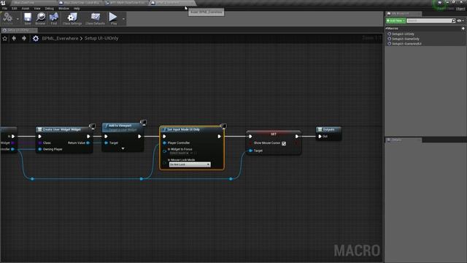This screenshot has height=263, width=467.
Task: Click the macro gear icon in breadcrumb
Action: tap(36, 38)
